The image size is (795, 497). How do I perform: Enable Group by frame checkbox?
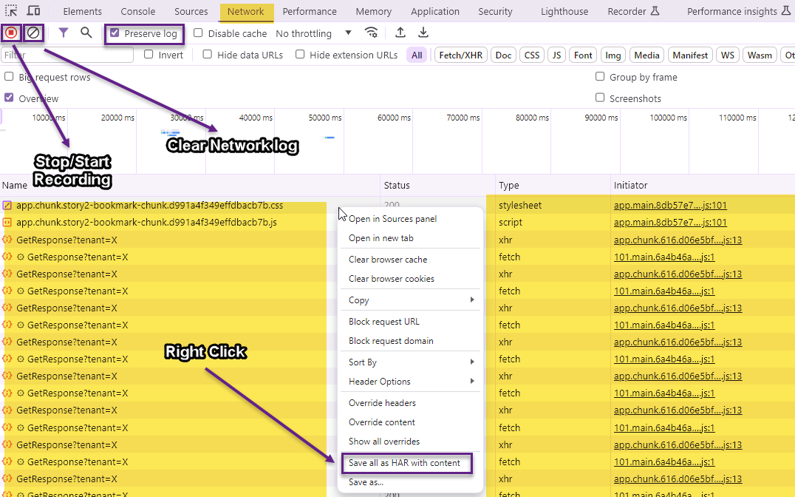(600, 77)
